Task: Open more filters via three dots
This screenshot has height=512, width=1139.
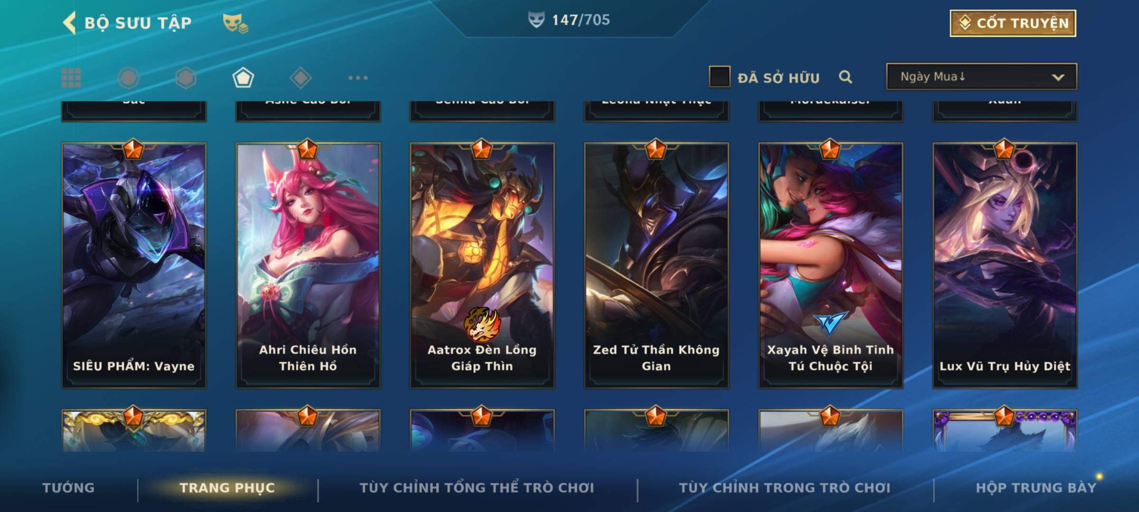Action: pos(358,78)
